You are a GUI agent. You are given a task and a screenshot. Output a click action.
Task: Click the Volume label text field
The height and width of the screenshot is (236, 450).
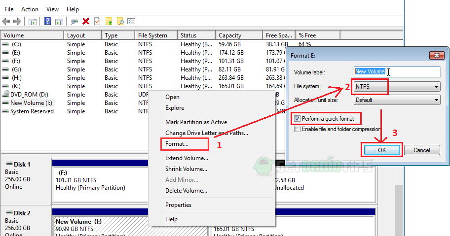tap(397, 72)
